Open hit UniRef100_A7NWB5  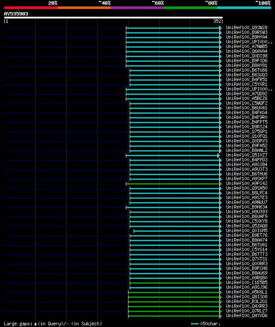pyautogui.click(x=247, y=46)
